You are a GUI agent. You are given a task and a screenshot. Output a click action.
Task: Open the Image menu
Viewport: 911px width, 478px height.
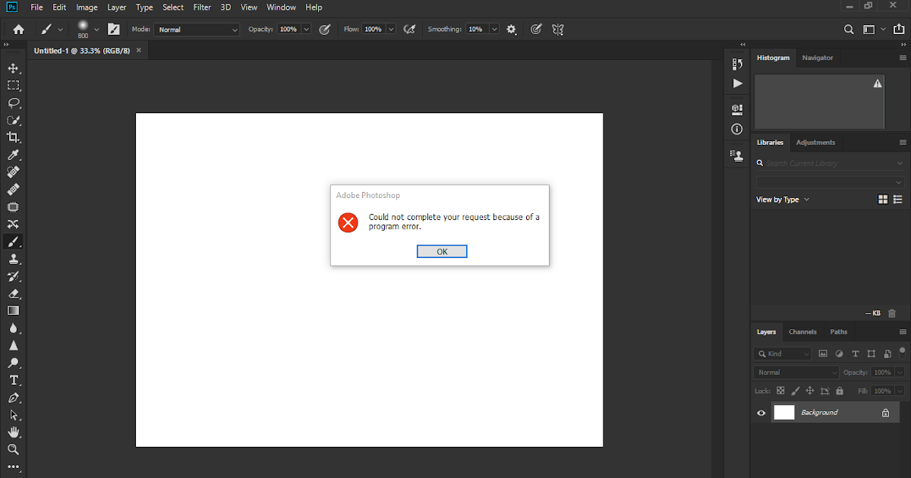point(87,8)
